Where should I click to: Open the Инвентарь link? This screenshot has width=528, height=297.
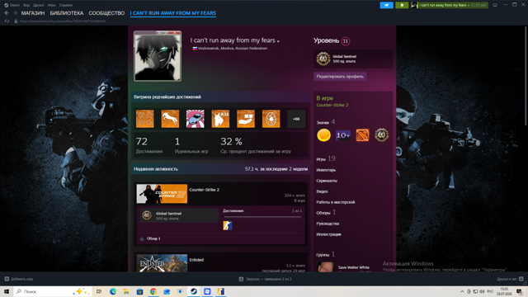pyautogui.click(x=326, y=170)
